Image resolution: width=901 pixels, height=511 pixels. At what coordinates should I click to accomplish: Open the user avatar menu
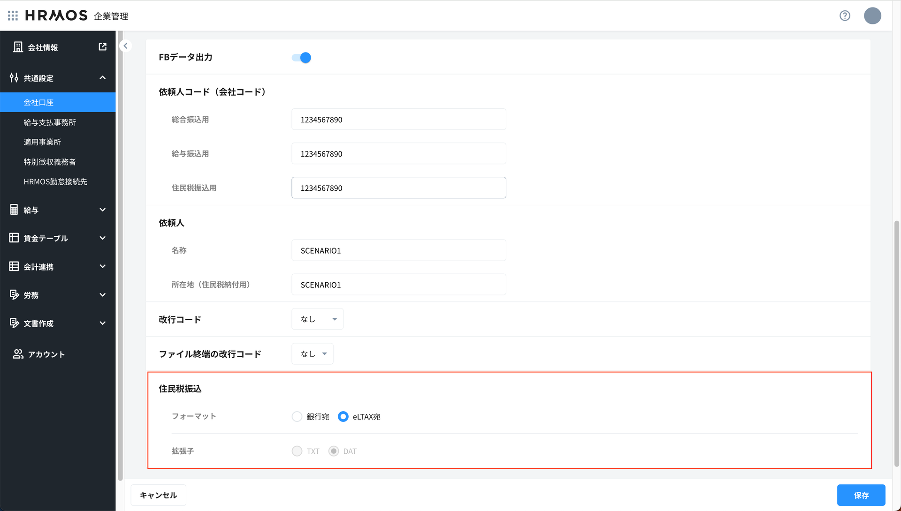872,15
